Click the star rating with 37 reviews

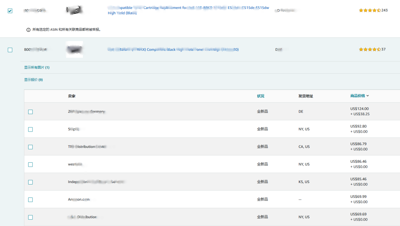coord(369,49)
